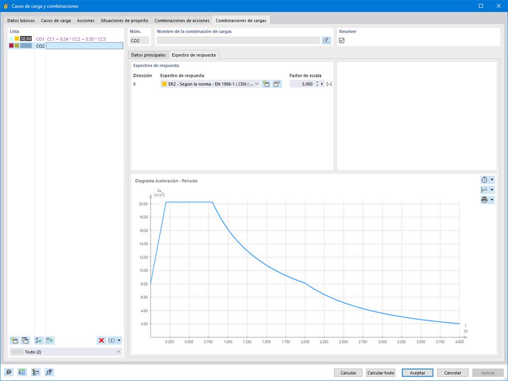Image resolution: width=508 pixels, height=381 pixels.
Task: Maximize the dialog window
Action: 481,6
